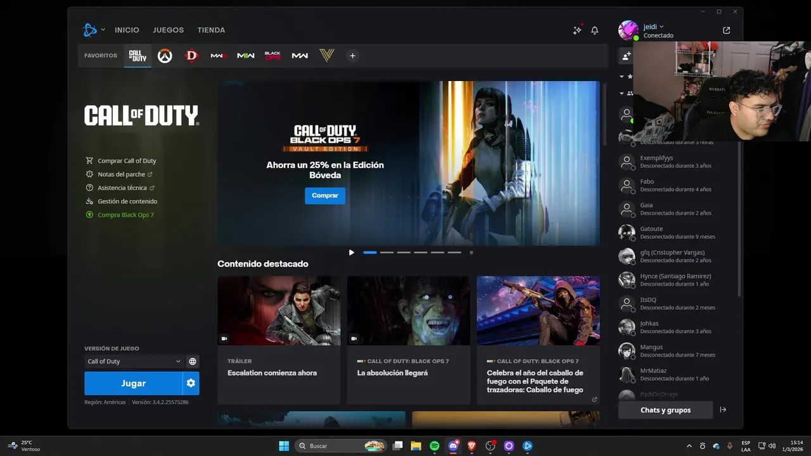
Task: Collapse the favorites friends group arrow
Action: click(x=622, y=77)
